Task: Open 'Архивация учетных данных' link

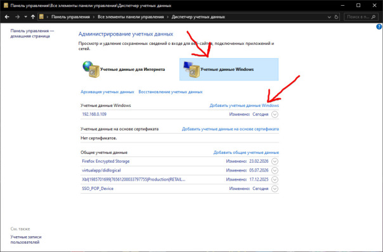Action: click(x=107, y=92)
